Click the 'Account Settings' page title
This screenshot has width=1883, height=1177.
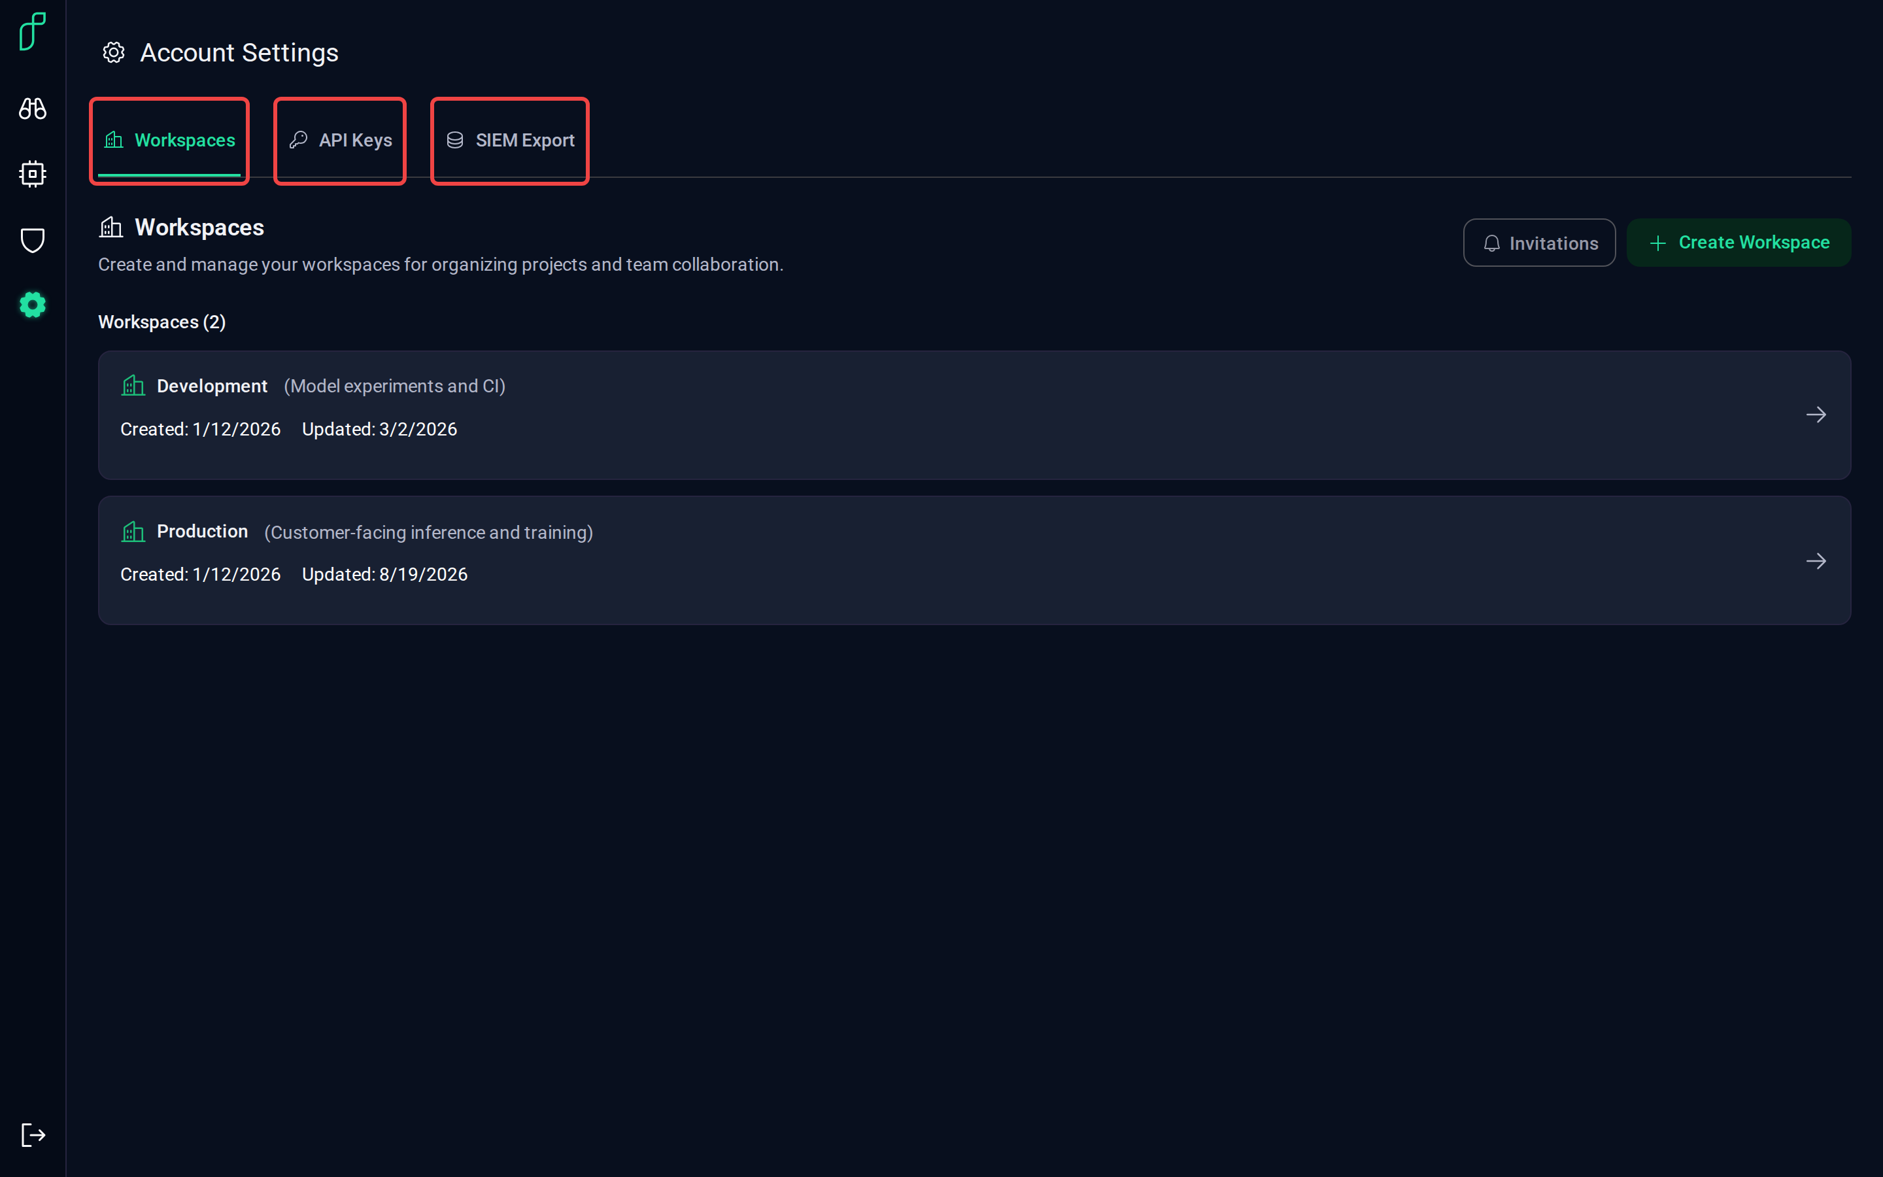[239, 53]
